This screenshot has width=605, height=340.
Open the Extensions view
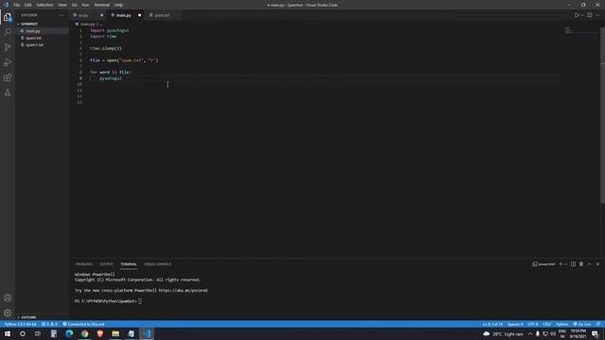pyautogui.click(x=8, y=77)
